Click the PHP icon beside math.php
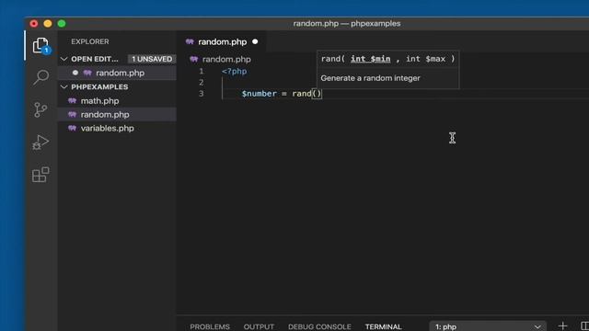589x331 pixels. pyautogui.click(x=72, y=100)
